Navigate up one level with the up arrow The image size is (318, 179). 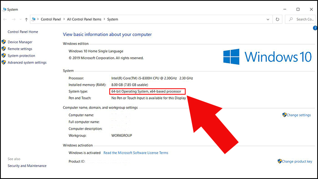point(26,19)
